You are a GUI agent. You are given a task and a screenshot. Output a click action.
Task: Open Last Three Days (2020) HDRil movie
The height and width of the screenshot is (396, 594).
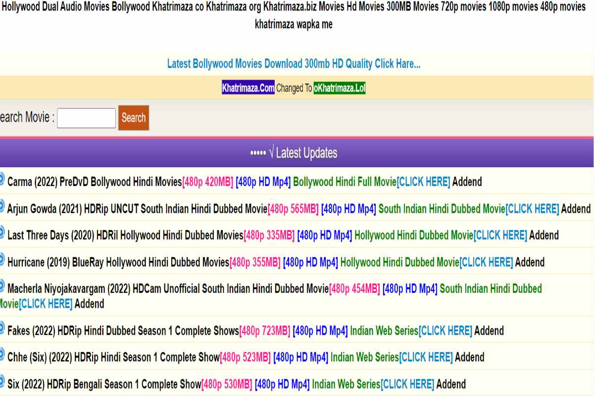[125, 236]
